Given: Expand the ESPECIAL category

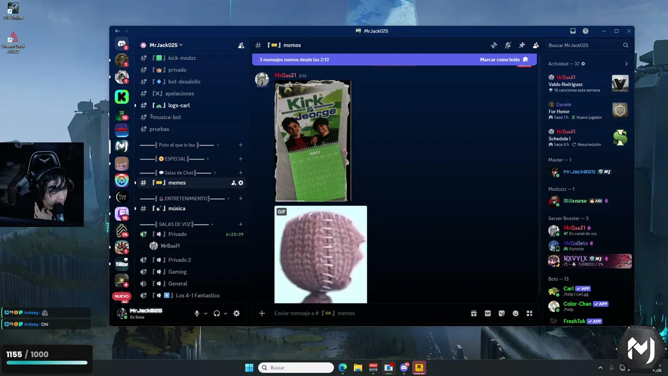Looking at the screenshot, I should click(174, 159).
